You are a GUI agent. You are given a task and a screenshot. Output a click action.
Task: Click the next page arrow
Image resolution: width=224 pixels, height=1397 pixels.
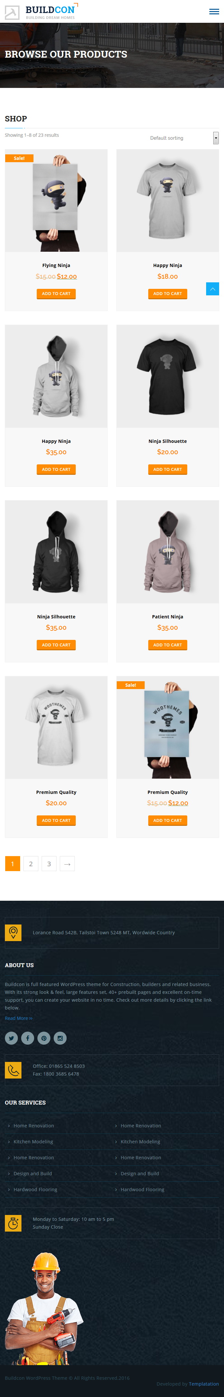(67, 863)
